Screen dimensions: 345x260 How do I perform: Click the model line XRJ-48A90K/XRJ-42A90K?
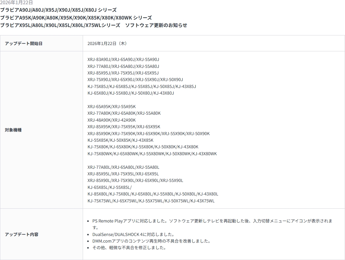click(x=112, y=120)
